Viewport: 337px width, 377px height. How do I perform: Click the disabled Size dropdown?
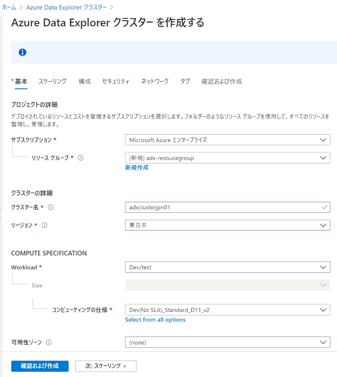227,285
